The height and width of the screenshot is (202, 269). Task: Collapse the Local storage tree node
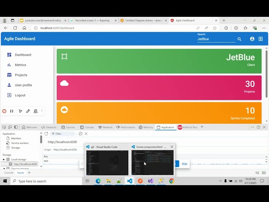pos(3,159)
